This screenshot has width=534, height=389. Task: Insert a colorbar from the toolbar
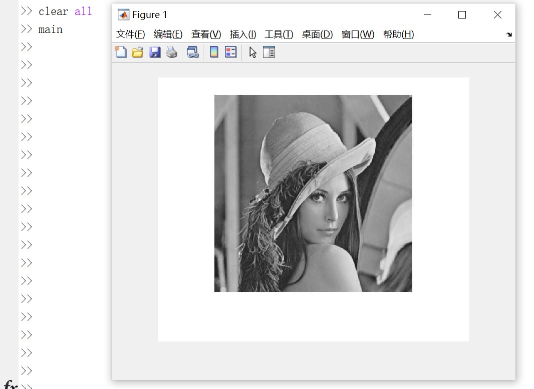point(214,52)
